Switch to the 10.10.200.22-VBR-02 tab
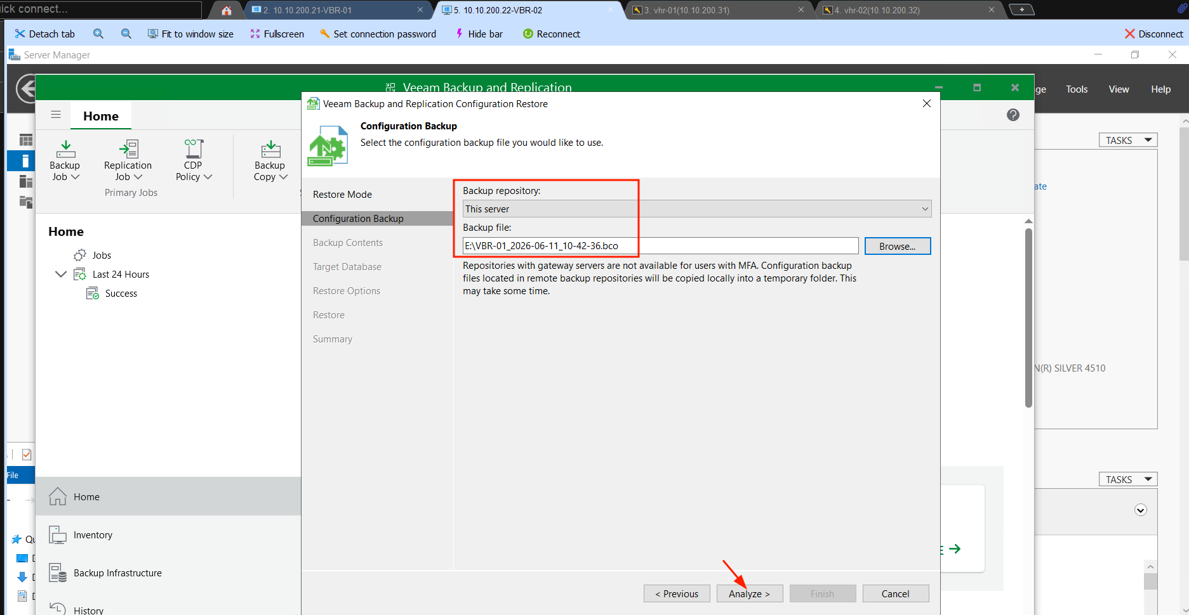This screenshot has width=1189, height=615. point(529,10)
